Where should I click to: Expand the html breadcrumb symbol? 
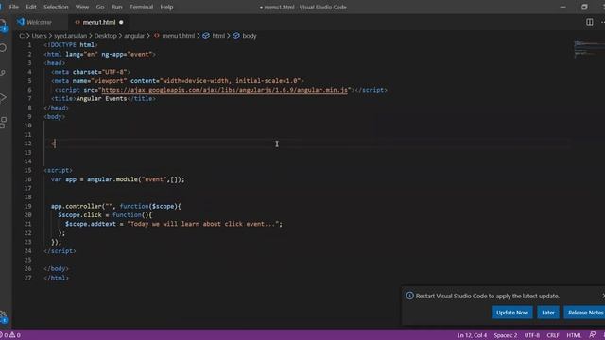tap(218, 36)
